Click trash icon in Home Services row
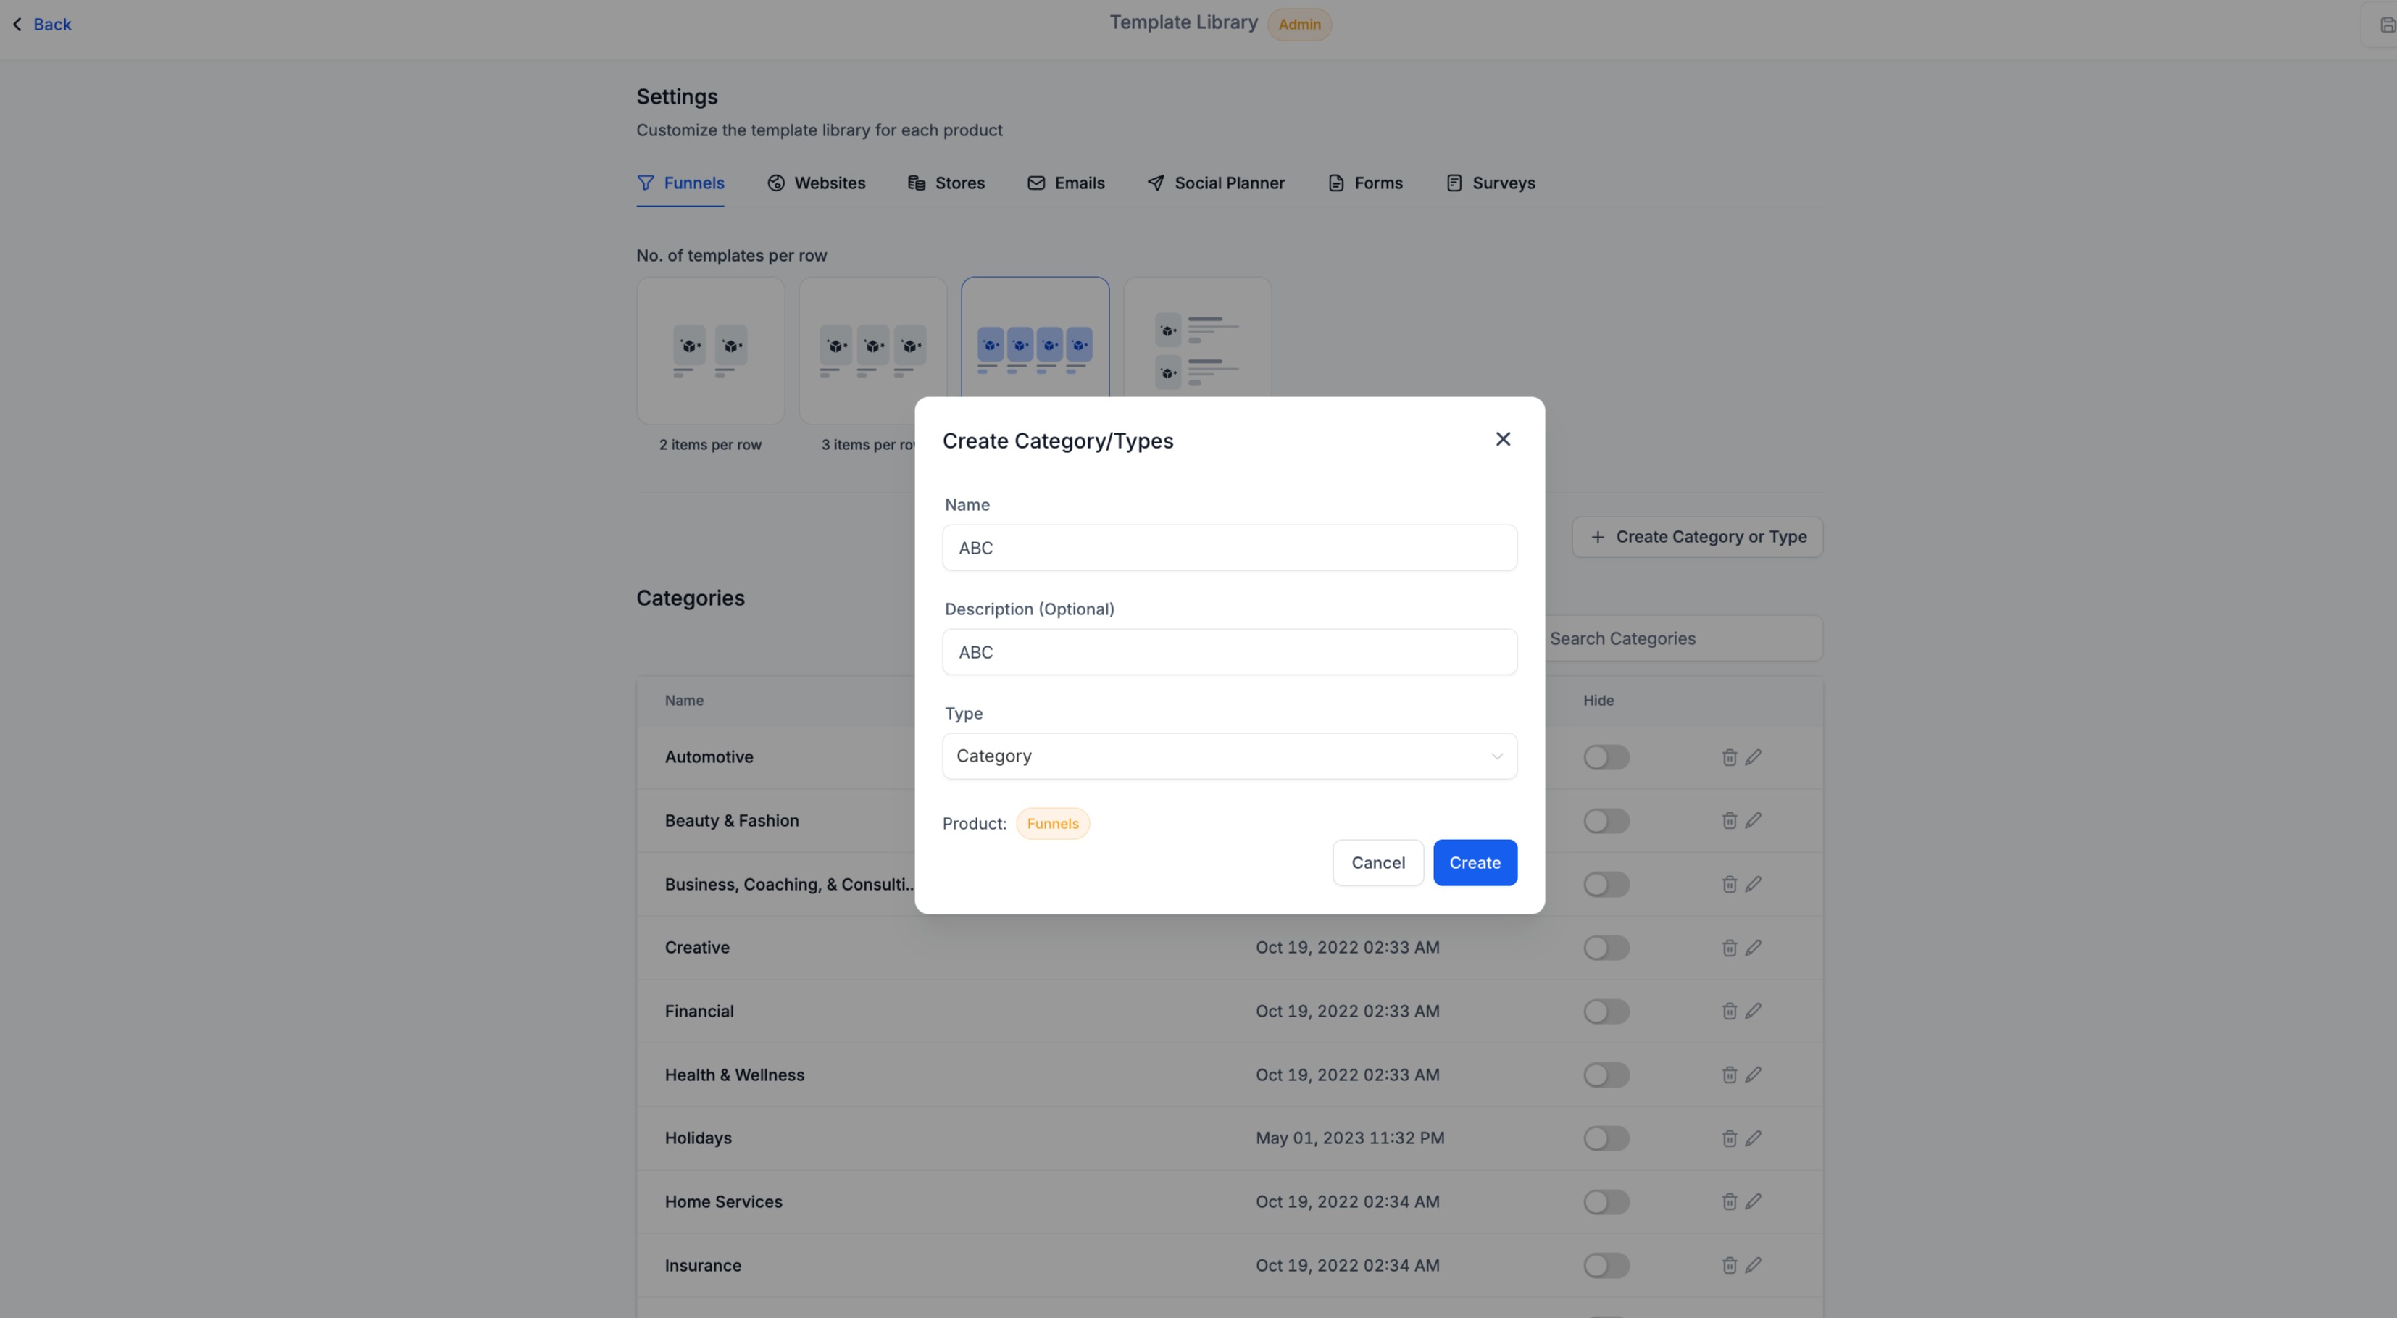 (x=1729, y=1201)
